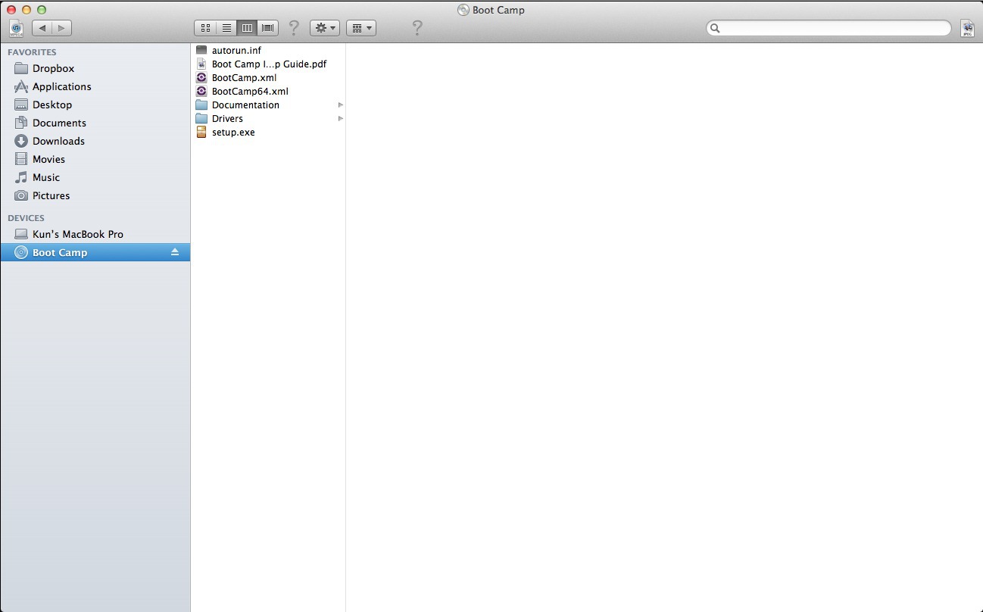Open Documents in the sidebar
The height and width of the screenshot is (612, 983).
coord(95,123)
